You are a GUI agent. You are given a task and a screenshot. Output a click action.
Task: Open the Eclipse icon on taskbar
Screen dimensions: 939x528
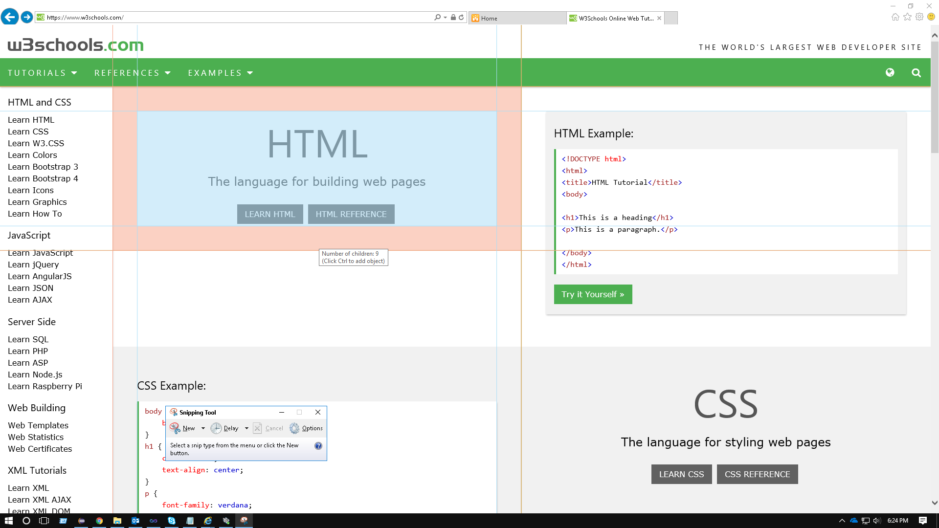point(81,521)
